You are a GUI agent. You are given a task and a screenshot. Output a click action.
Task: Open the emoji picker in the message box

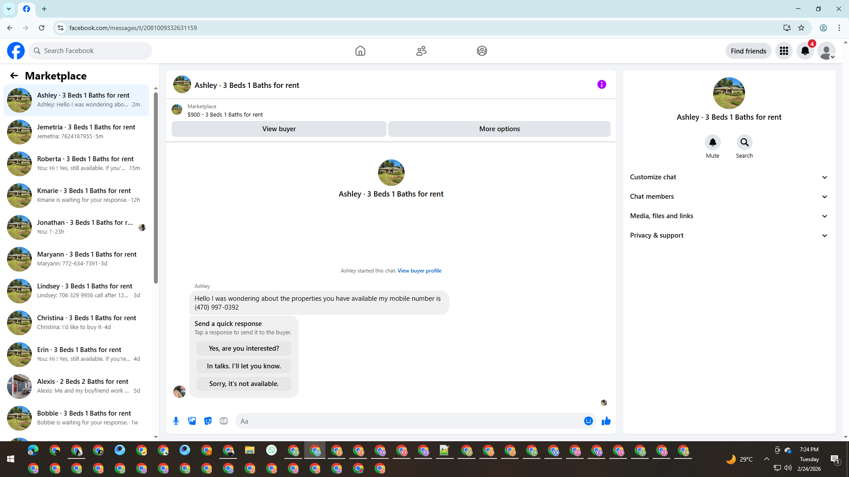(x=588, y=421)
